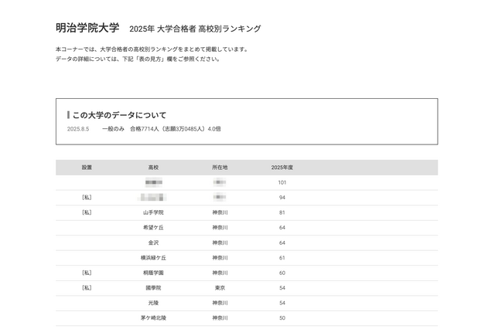The image size is (495, 329).
Task: Click the 一般のみ 合格7714人 summary text
Action: coord(162,129)
